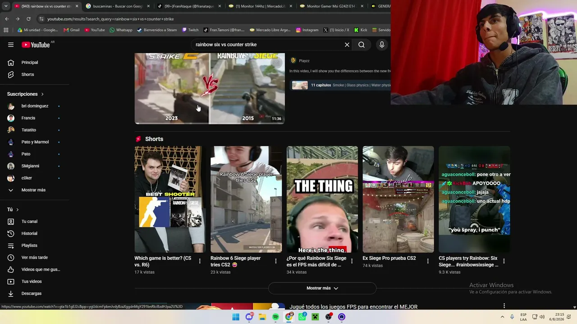Open Twitch bookmark
Viewport: 577px width, 324px height.
click(190, 30)
